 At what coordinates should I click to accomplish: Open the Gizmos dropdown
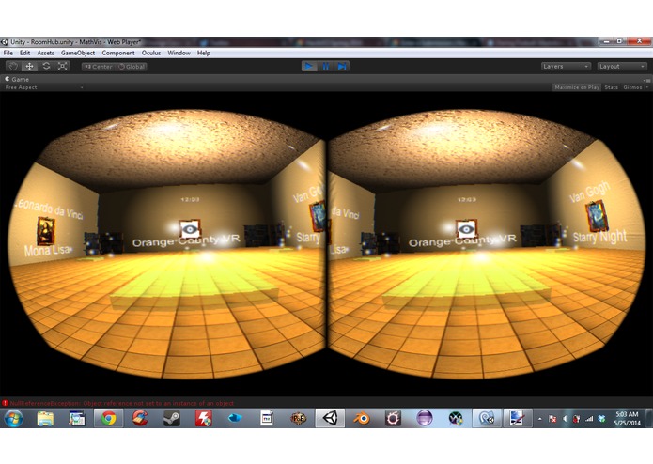(635, 87)
